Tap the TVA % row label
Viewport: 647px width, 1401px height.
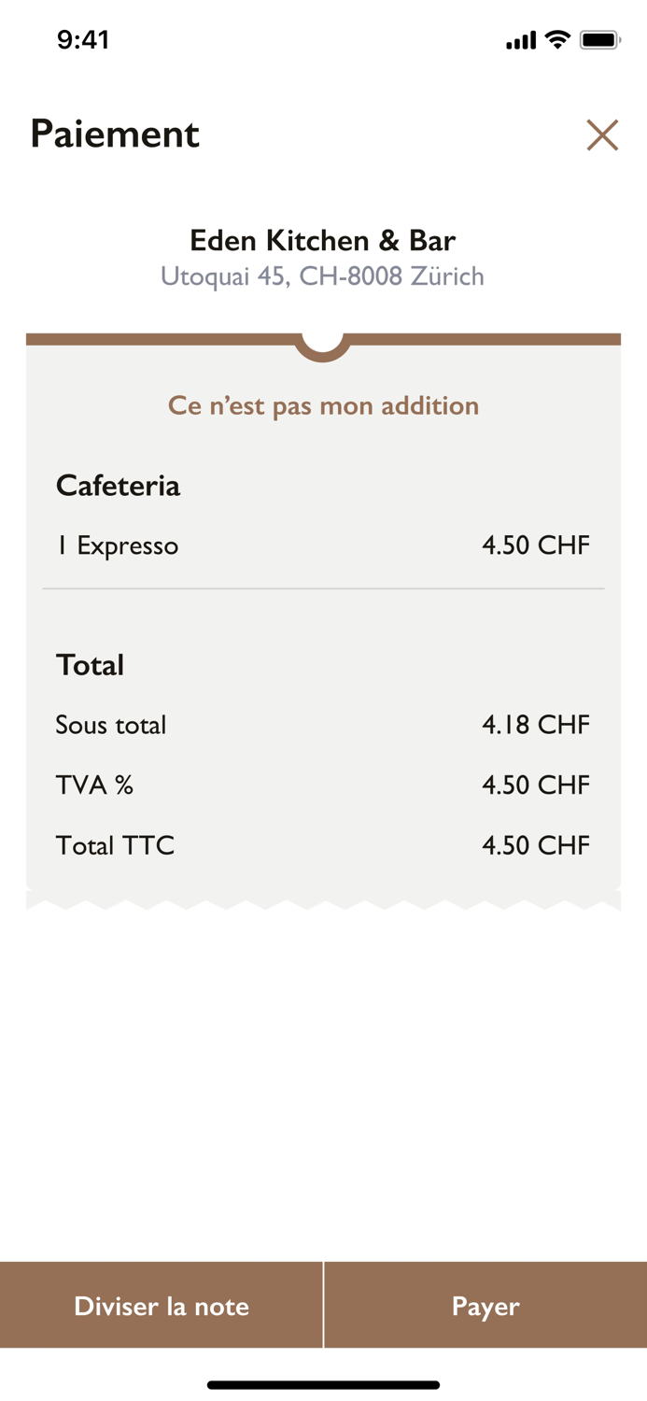click(94, 785)
